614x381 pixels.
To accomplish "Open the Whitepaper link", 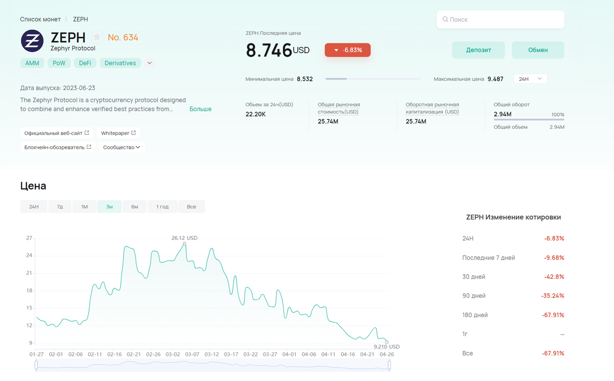I will click(119, 133).
